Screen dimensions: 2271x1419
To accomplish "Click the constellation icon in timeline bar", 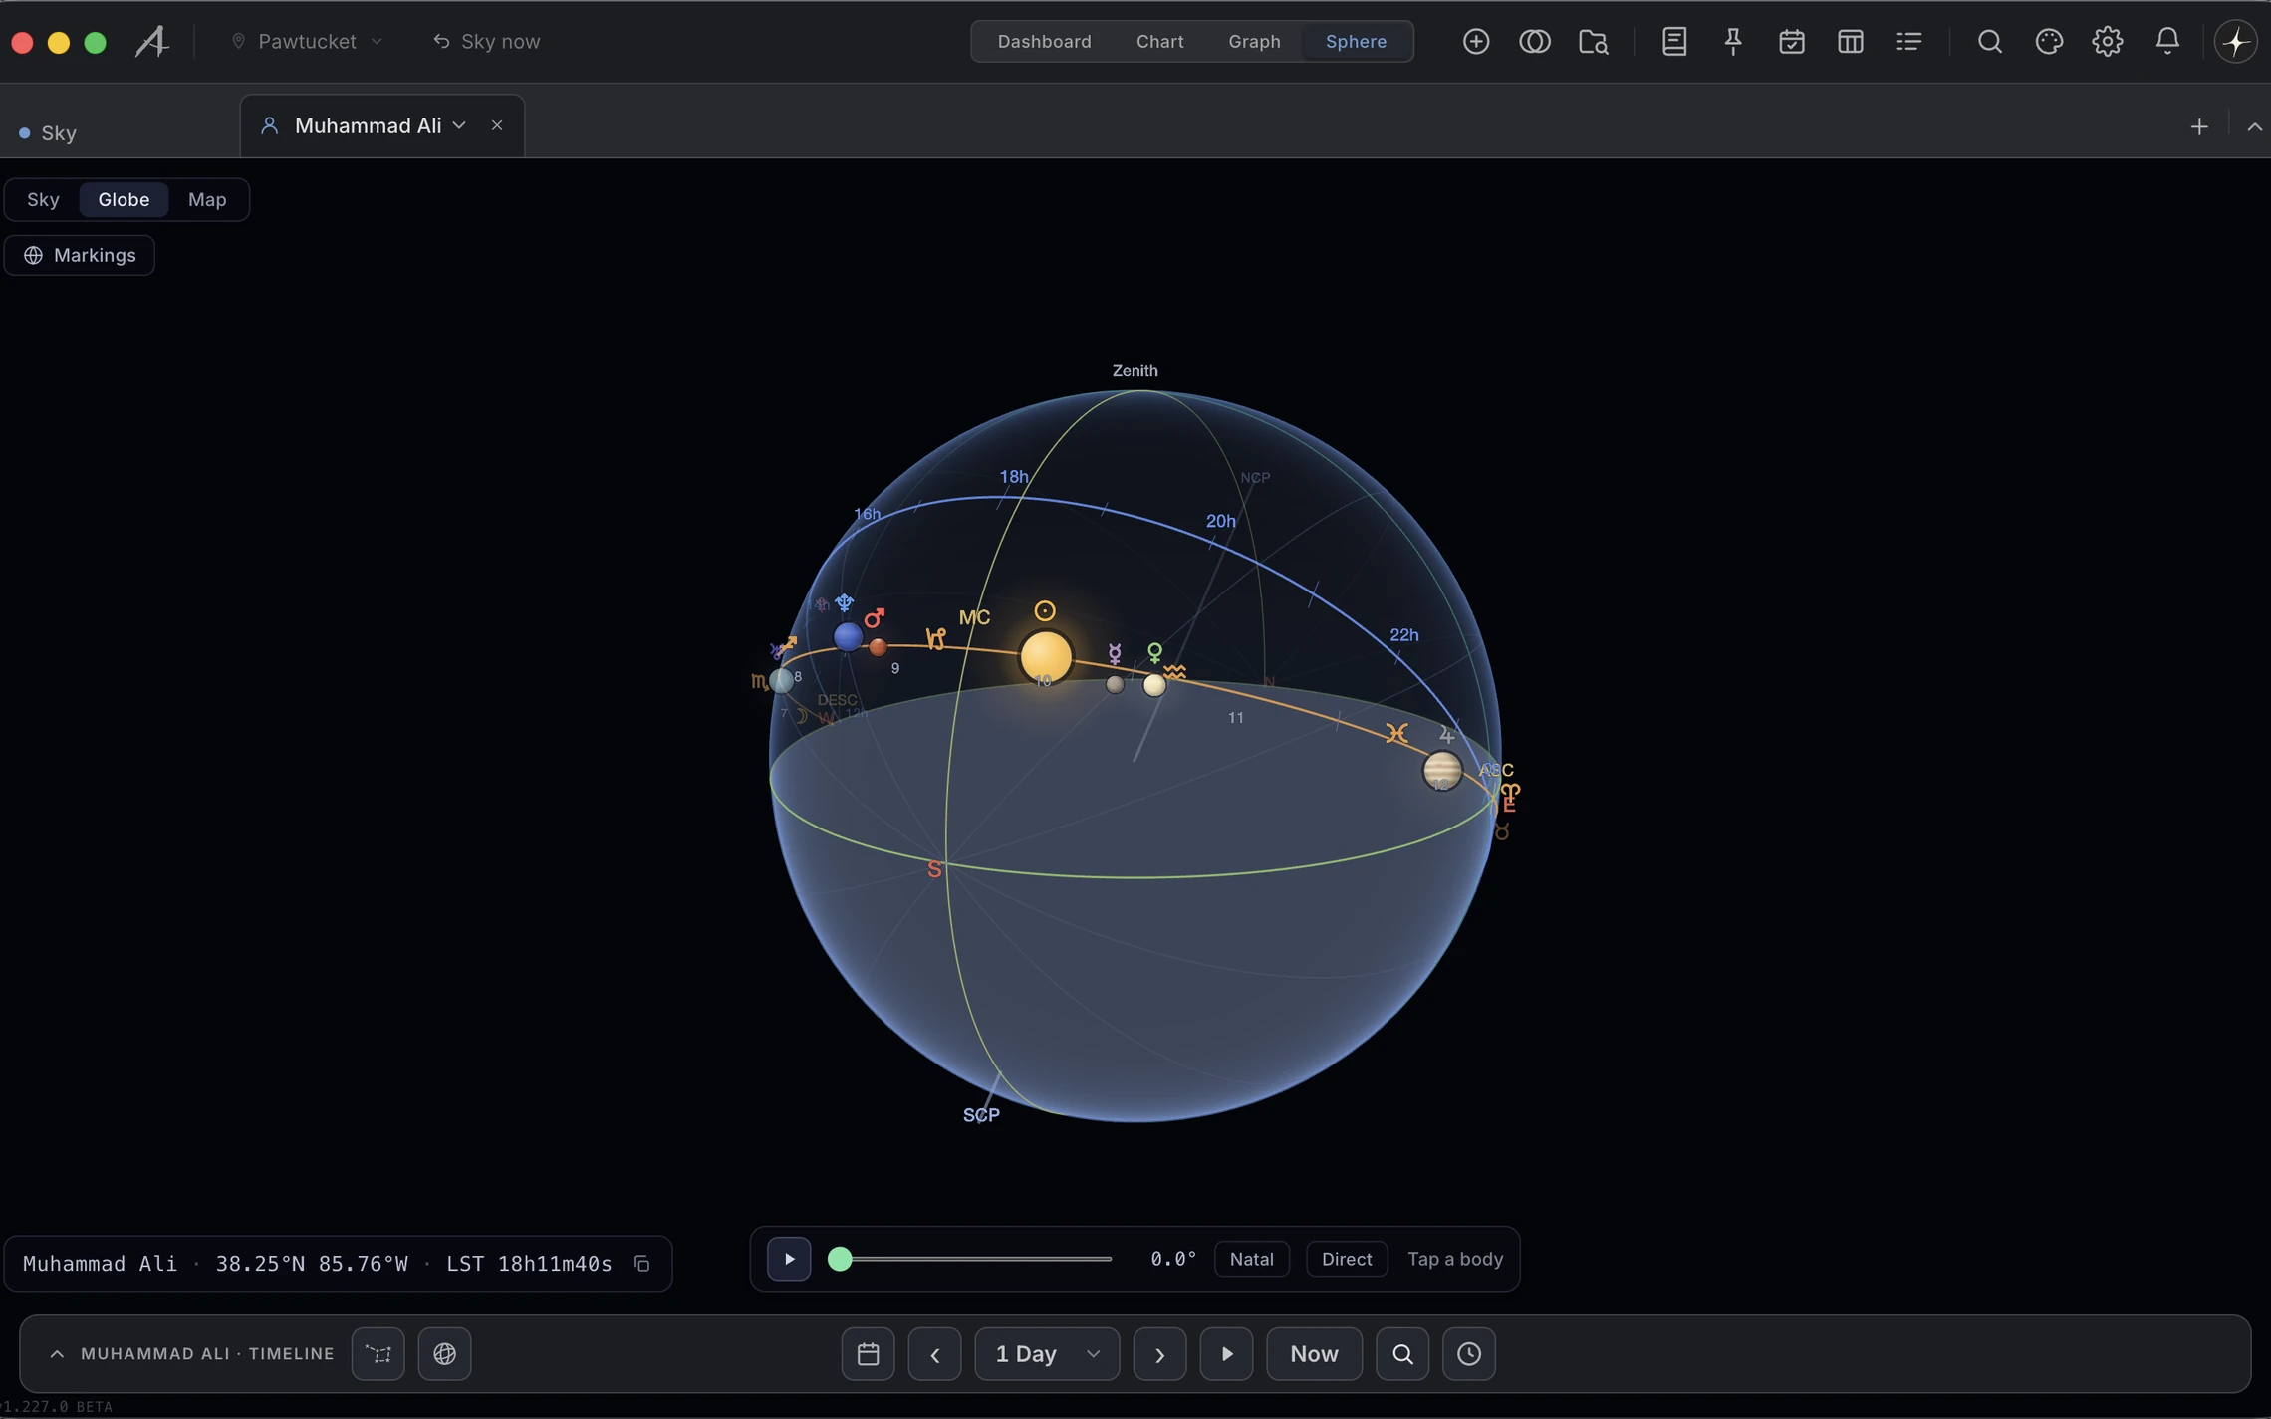I will point(378,1353).
